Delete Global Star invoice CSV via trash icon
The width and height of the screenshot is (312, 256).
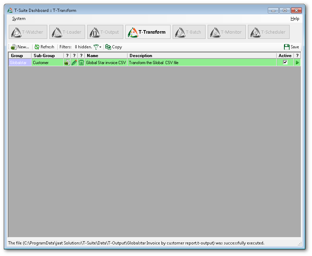81,62
